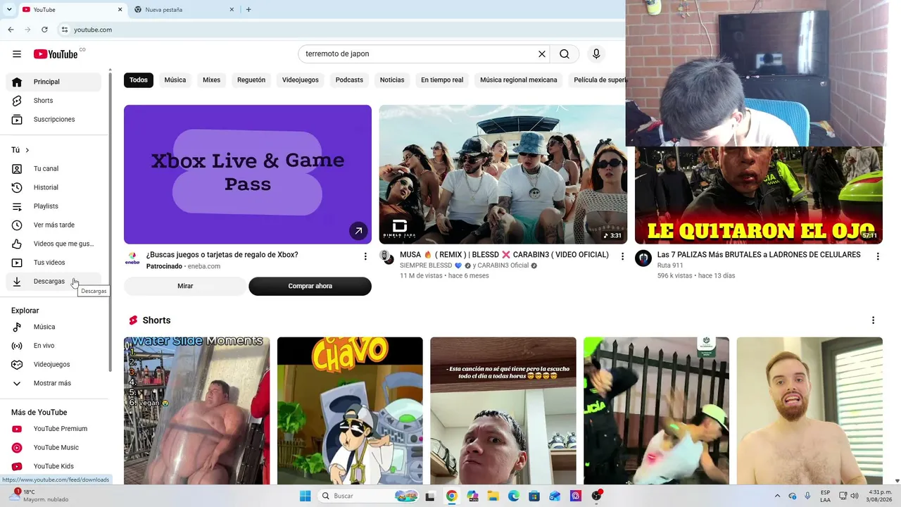Viewport: 901px width, 507px height.
Task: Open the eneba.com sponsor link
Action: point(204,266)
